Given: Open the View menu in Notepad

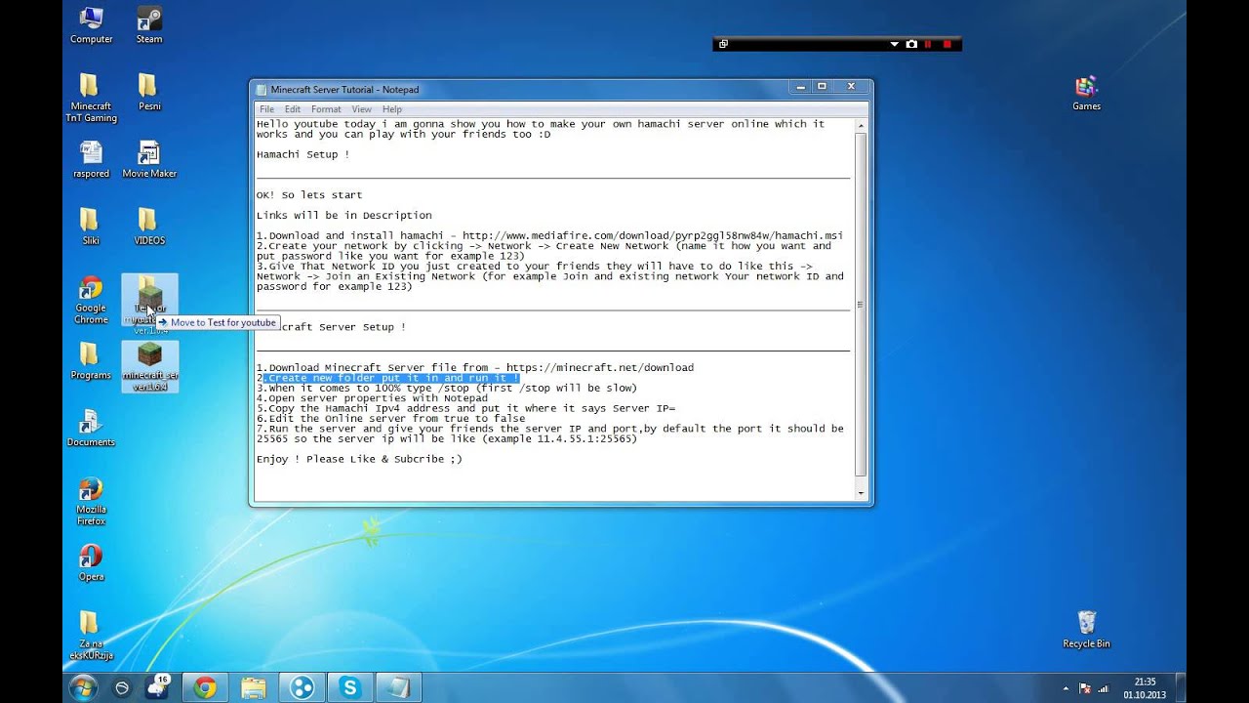Looking at the screenshot, I should [x=361, y=109].
